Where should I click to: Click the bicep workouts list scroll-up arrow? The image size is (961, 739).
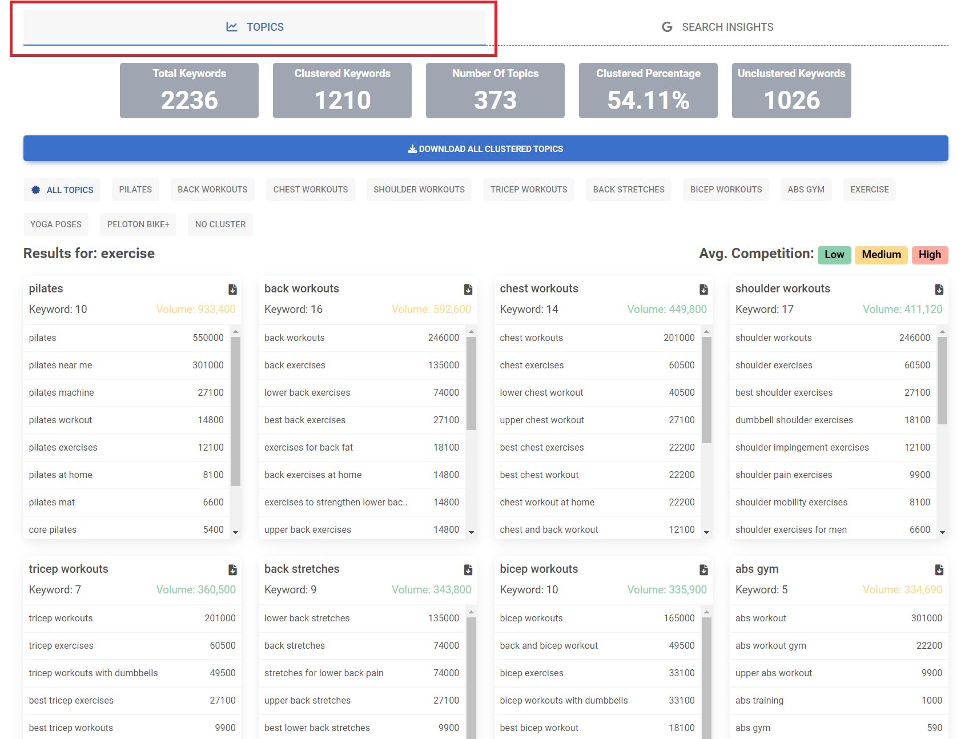706,612
